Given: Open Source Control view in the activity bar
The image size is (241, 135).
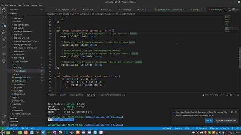Looking at the screenshot, I should [x=4, y=25].
